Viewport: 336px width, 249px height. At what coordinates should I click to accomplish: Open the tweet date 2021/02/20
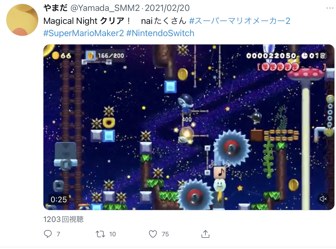point(167,8)
